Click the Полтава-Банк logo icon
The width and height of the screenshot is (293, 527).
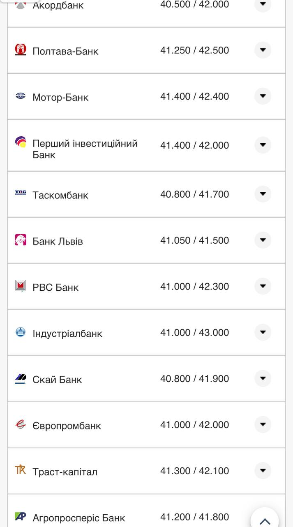pos(21,50)
